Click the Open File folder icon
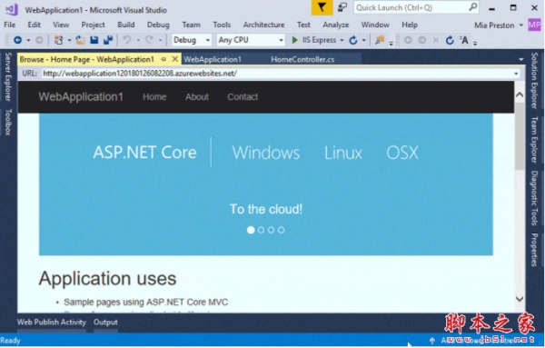Image resolution: width=545 pixels, height=348 pixels. 80,40
